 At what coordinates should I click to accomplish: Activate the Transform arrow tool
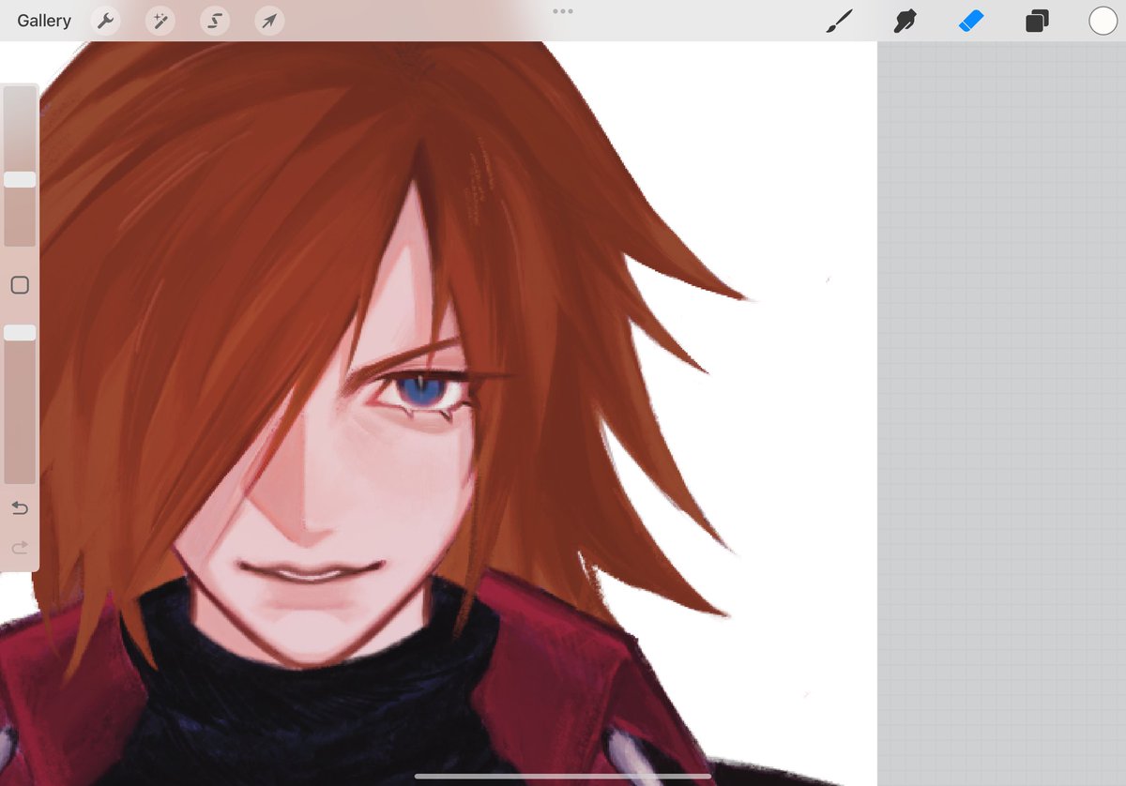269,22
